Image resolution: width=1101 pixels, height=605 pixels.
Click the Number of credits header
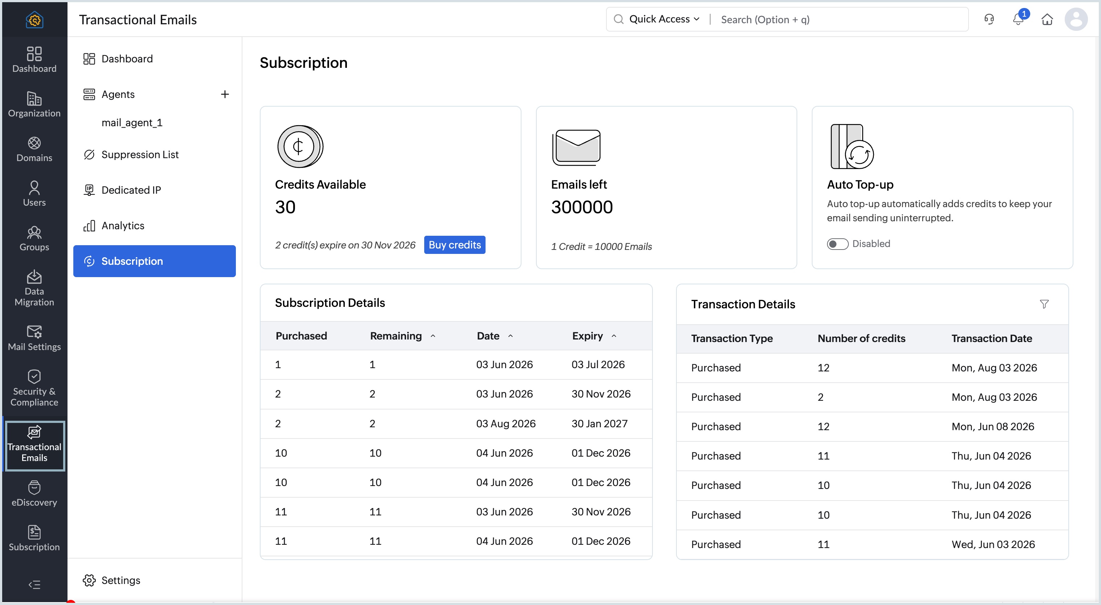[x=861, y=338]
